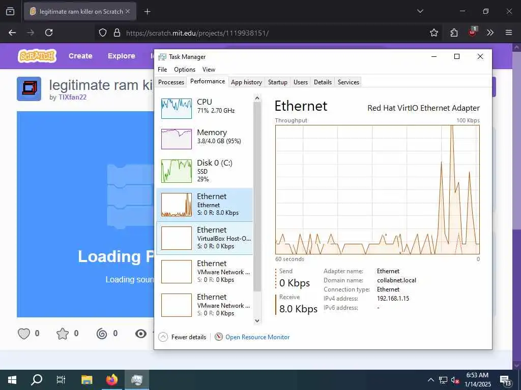Open the TIXfan22 author profile link
Screen dimensions: 521x390
[72, 97]
